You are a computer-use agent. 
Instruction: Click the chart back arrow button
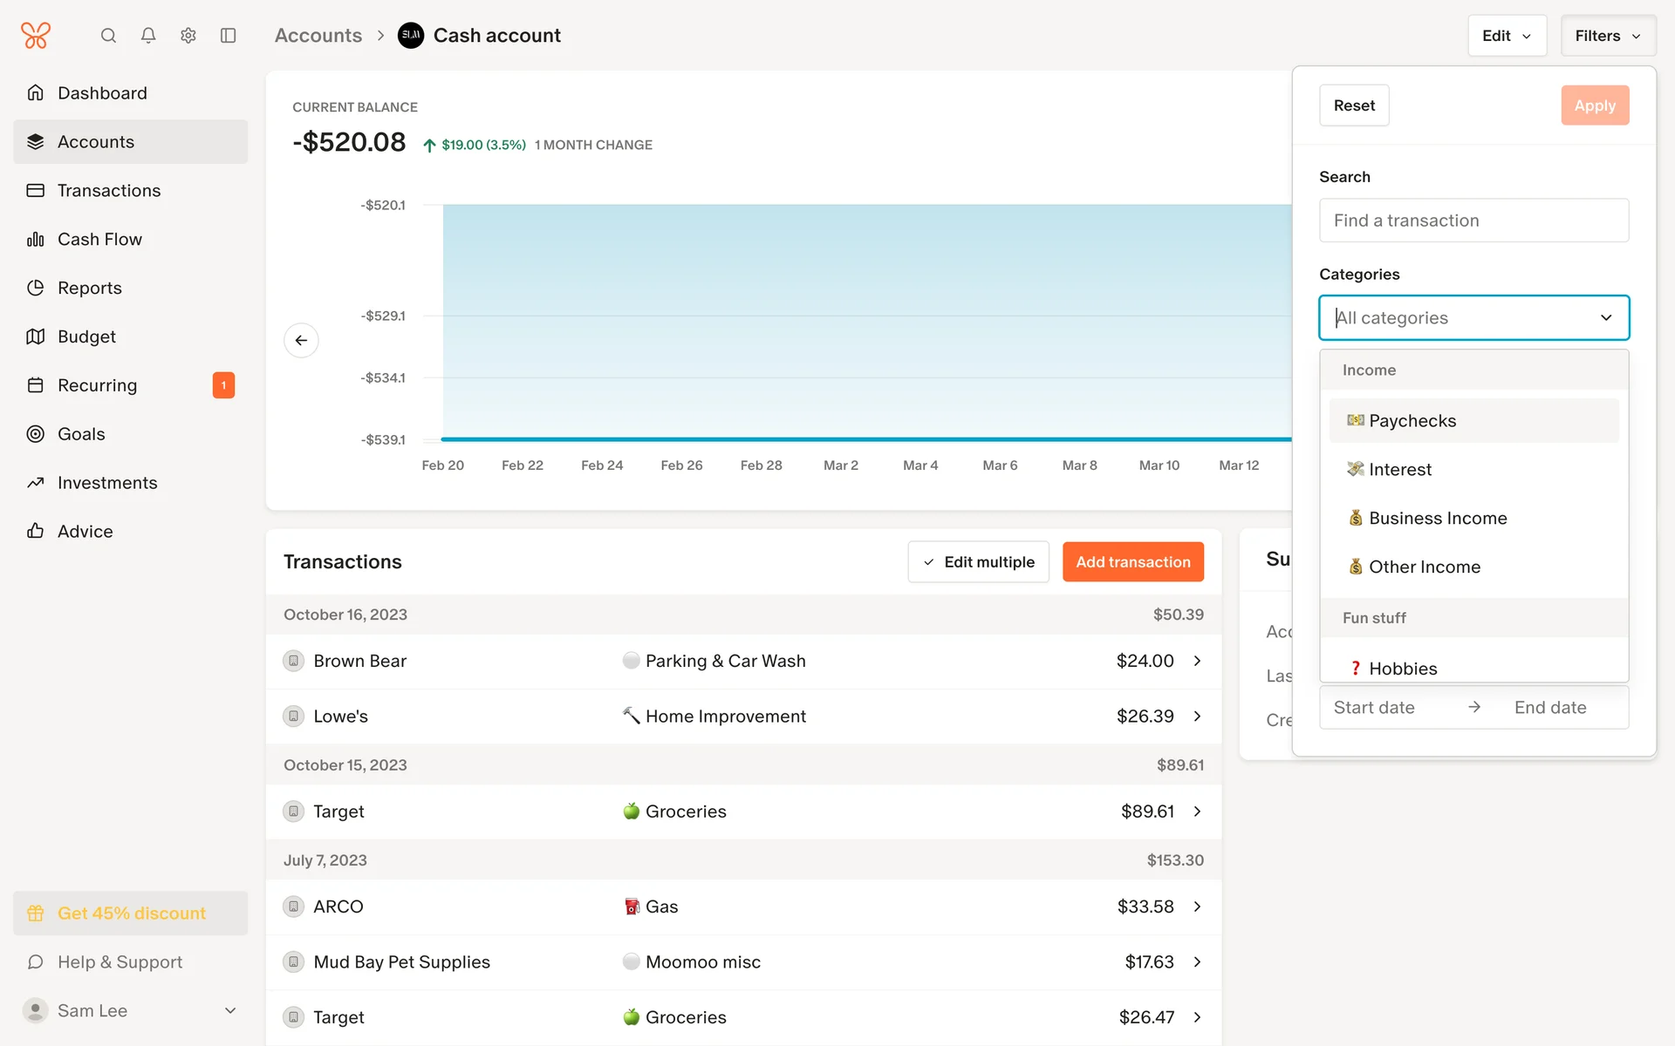[301, 340]
